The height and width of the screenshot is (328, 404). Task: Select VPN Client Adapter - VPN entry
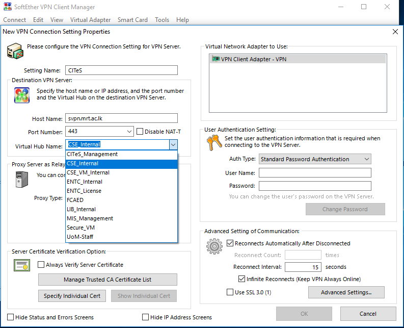pyautogui.click(x=298, y=59)
